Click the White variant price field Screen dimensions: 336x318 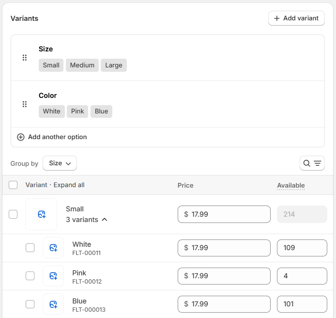pos(224,248)
